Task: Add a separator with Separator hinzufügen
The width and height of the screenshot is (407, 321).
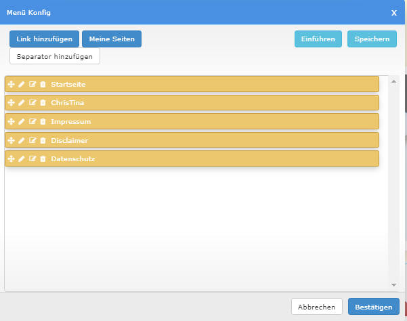Action: pos(55,56)
